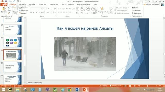Open the PowerPoint help question mark
Image resolution: width=165 pixels, height=92 pixels.
click(149, 1)
